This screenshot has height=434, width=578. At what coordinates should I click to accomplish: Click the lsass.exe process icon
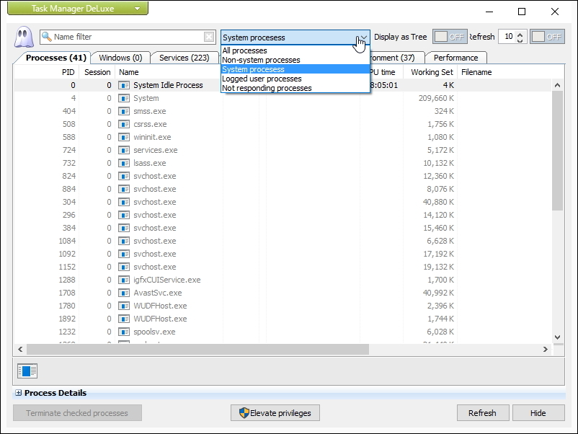click(x=124, y=163)
